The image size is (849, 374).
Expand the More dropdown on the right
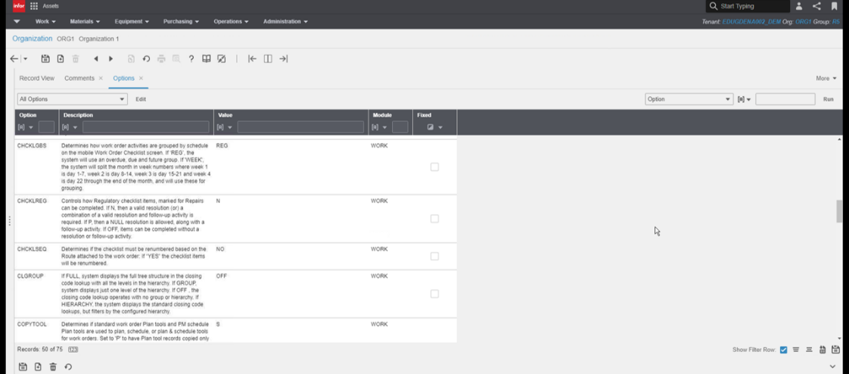(826, 78)
